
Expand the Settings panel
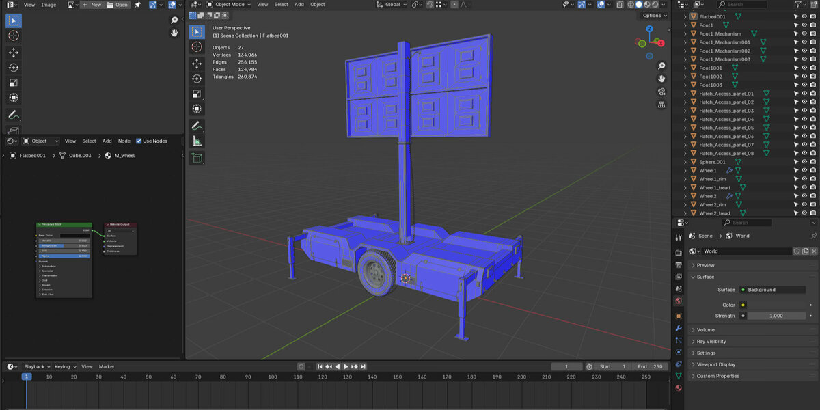tap(707, 353)
